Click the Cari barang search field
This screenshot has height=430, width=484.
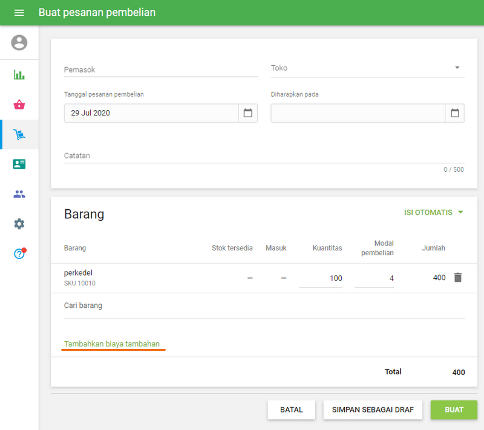(x=264, y=305)
